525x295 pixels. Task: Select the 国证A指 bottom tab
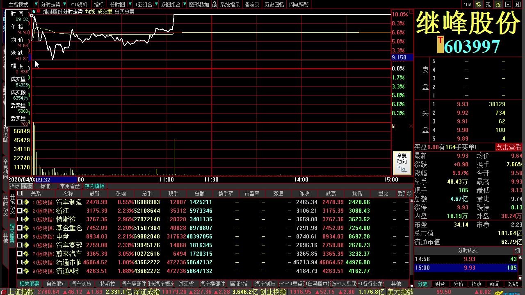[x=239, y=284]
